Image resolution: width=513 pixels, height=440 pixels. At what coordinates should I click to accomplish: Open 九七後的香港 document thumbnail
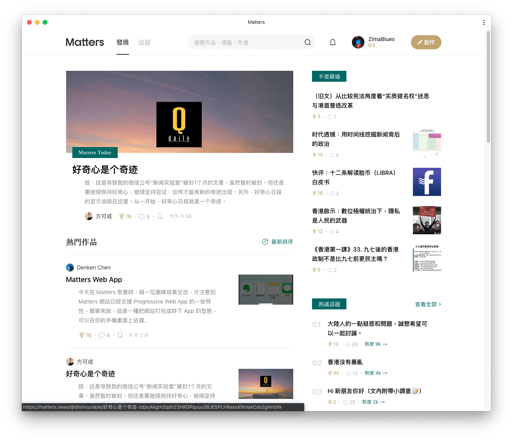click(x=427, y=259)
